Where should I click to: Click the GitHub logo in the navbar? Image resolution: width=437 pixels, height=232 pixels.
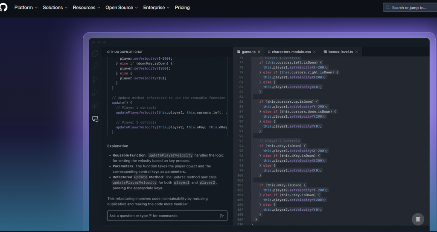(3, 8)
